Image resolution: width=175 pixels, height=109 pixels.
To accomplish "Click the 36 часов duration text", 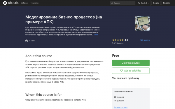I will [32, 41].
